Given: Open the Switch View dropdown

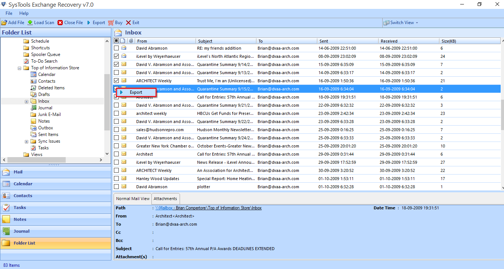Looking at the screenshot, I should [401, 23].
